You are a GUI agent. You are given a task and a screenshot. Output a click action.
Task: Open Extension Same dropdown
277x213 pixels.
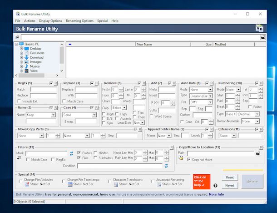234,136
